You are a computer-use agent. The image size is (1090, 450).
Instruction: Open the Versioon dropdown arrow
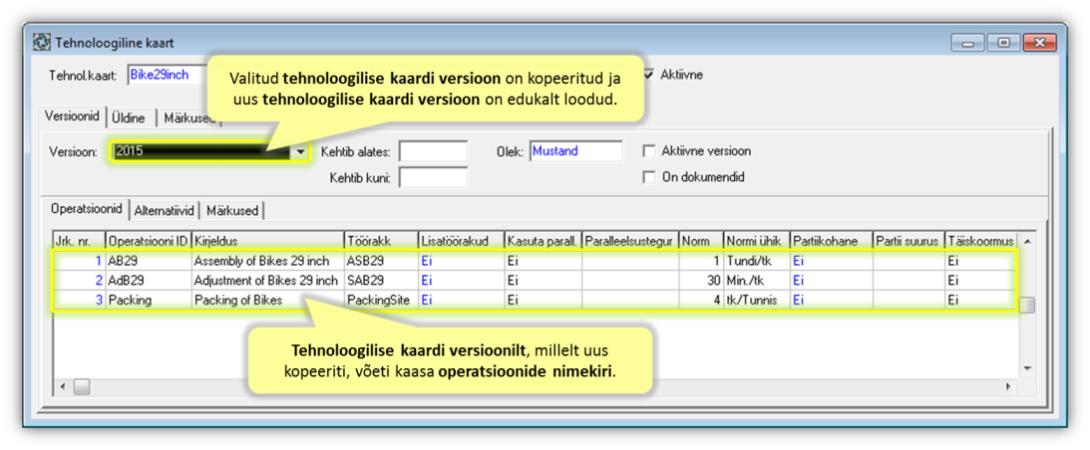[x=300, y=150]
